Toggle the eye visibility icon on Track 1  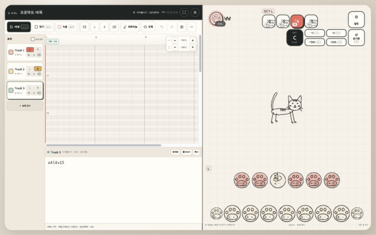click(x=39, y=55)
